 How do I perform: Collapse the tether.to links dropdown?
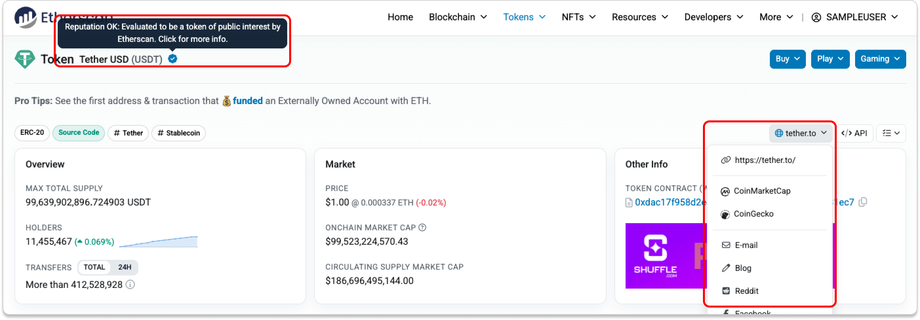click(x=800, y=133)
